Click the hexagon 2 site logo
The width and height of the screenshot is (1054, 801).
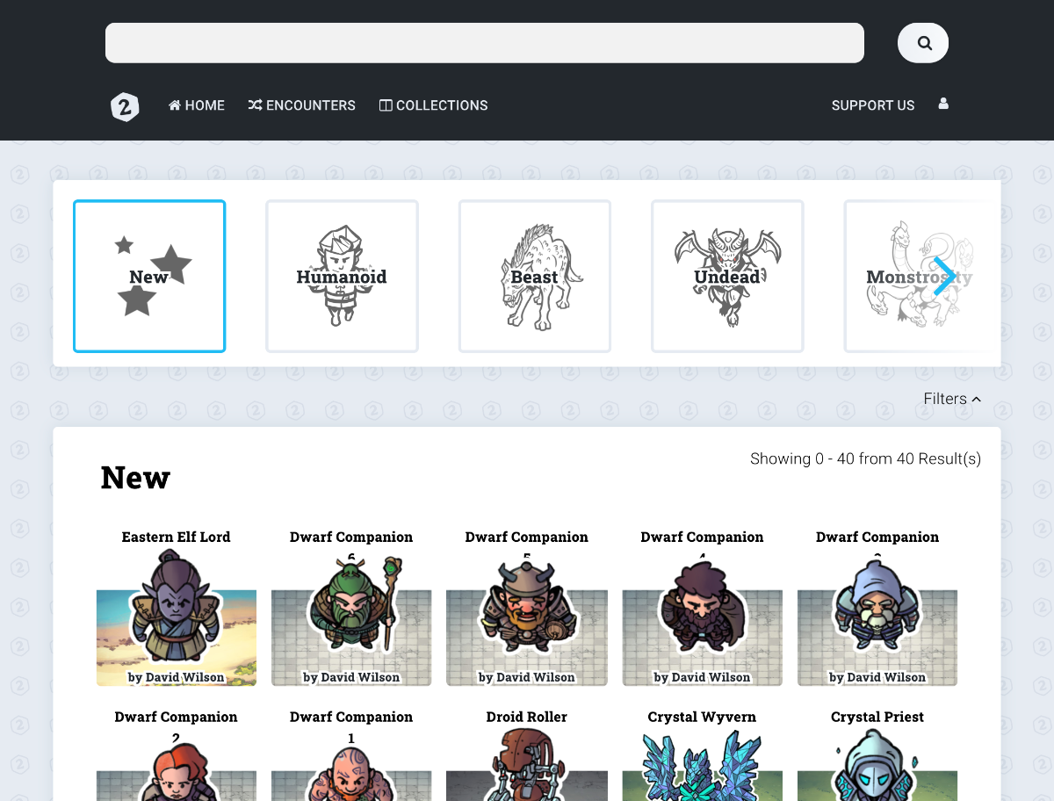(125, 106)
